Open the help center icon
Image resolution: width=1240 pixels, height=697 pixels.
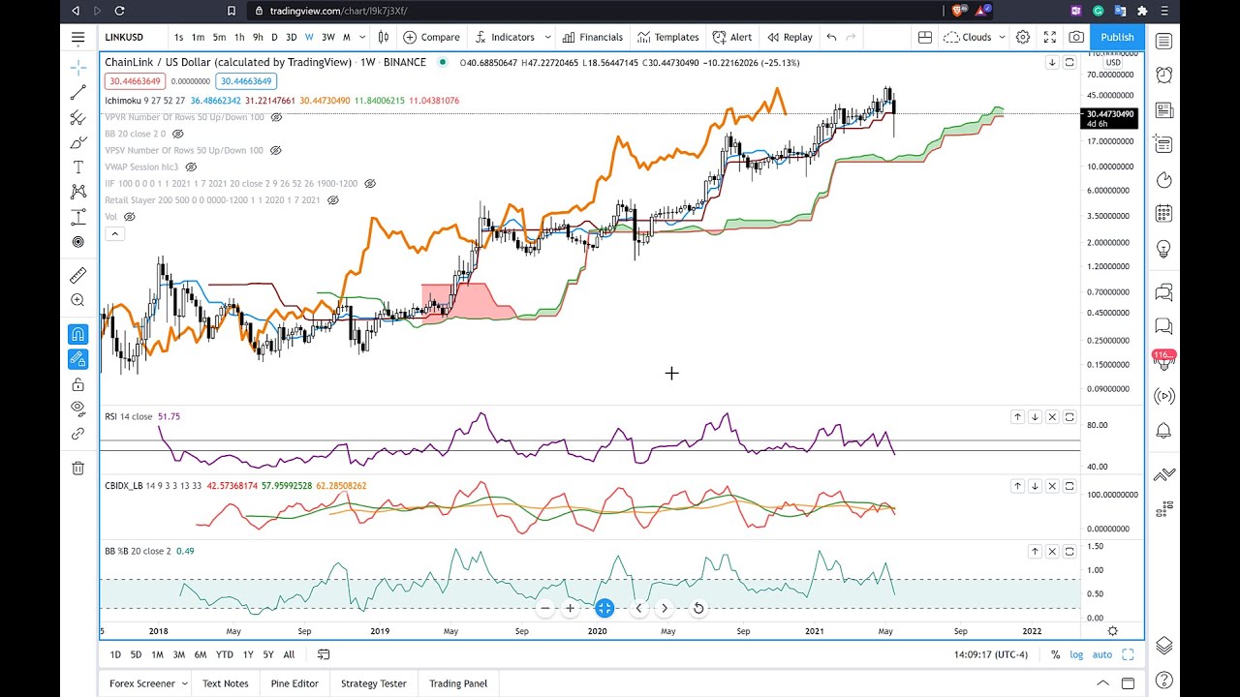[x=1164, y=681]
